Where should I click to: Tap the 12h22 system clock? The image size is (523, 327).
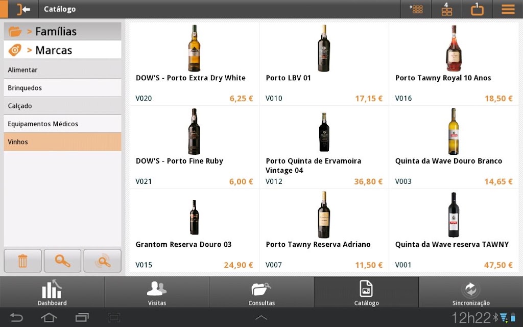tap(471, 318)
